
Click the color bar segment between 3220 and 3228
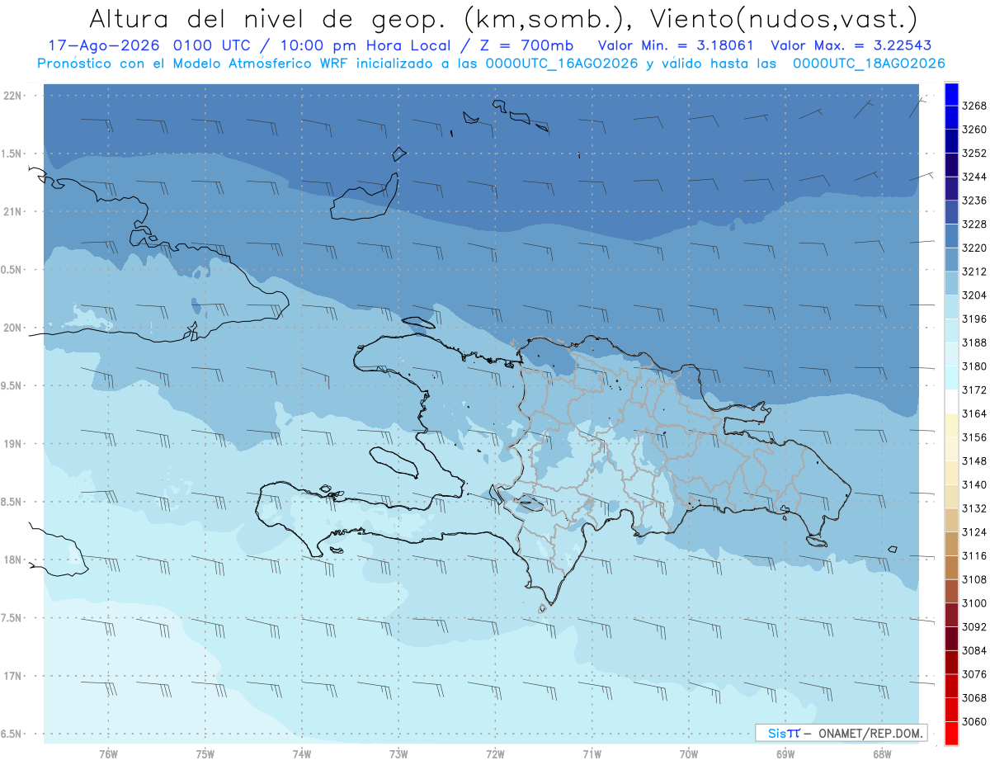[x=951, y=236]
